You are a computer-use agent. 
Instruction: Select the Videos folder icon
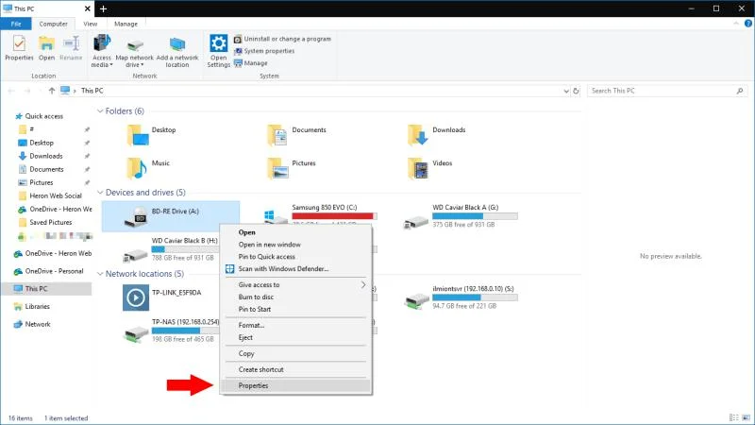[x=417, y=169]
